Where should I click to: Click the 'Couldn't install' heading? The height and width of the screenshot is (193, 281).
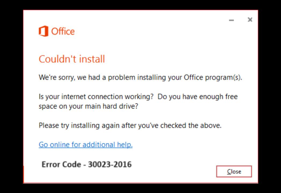72,59
